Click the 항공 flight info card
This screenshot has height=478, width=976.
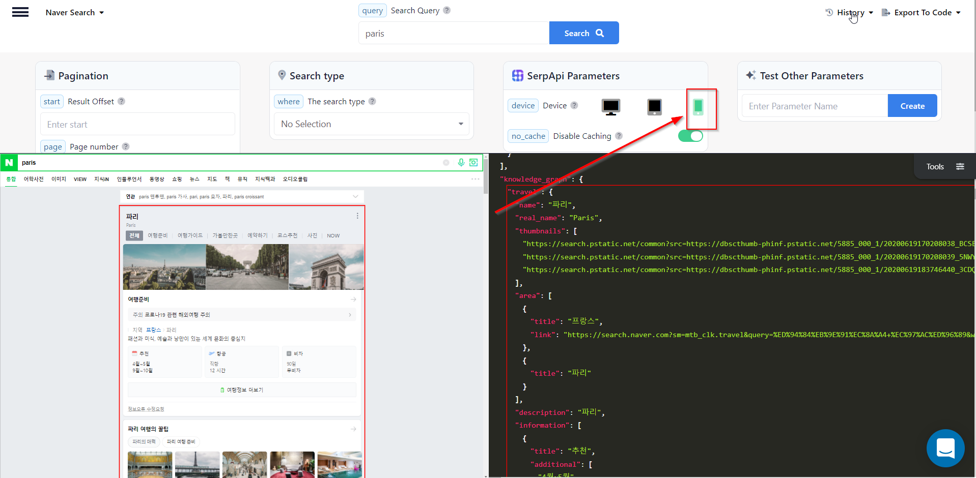coord(242,362)
